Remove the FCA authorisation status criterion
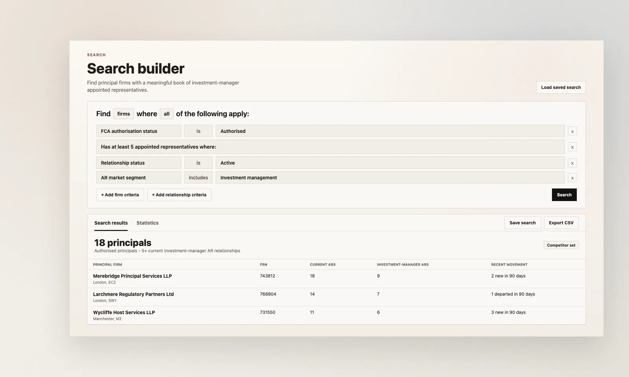Screen dimensions: 629x377 click(572, 131)
